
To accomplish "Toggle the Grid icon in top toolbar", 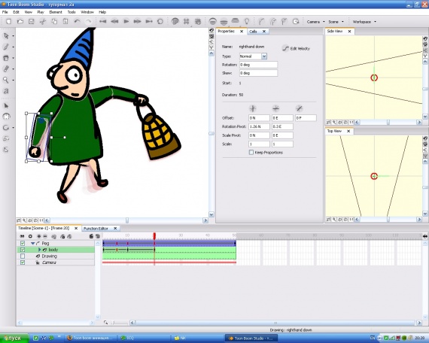I will (x=187, y=21).
